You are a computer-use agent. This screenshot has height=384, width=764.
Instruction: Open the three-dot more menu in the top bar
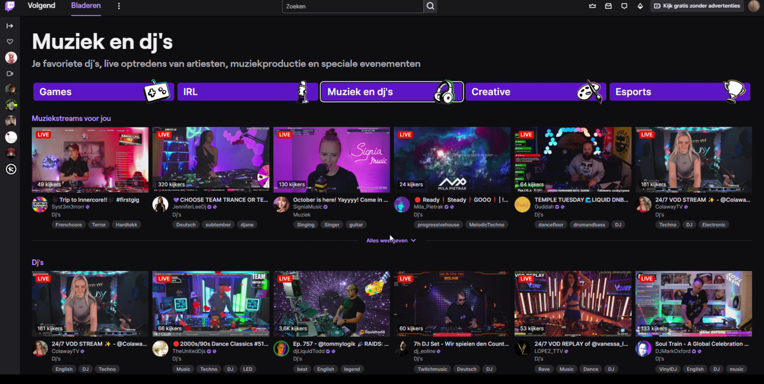(x=119, y=6)
